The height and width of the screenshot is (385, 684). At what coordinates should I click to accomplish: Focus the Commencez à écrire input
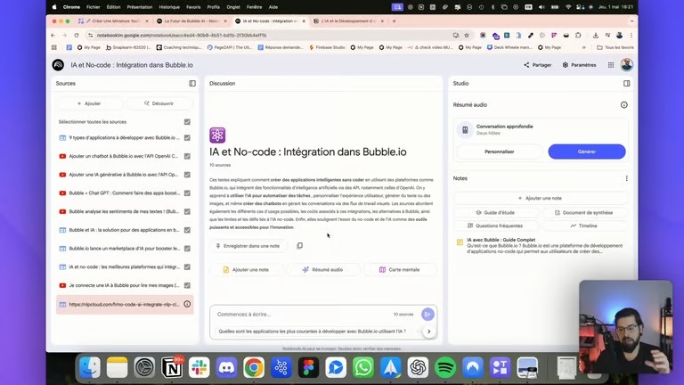[x=303, y=315]
